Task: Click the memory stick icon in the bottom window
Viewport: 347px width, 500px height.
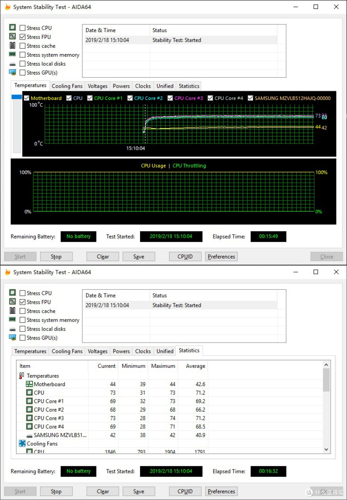Action: pyautogui.click(x=13, y=319)
